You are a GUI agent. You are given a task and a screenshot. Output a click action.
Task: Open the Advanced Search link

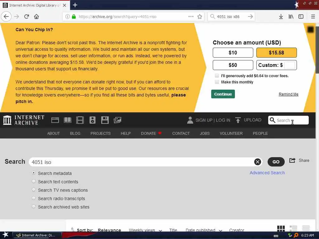click(x=267, y=173)
